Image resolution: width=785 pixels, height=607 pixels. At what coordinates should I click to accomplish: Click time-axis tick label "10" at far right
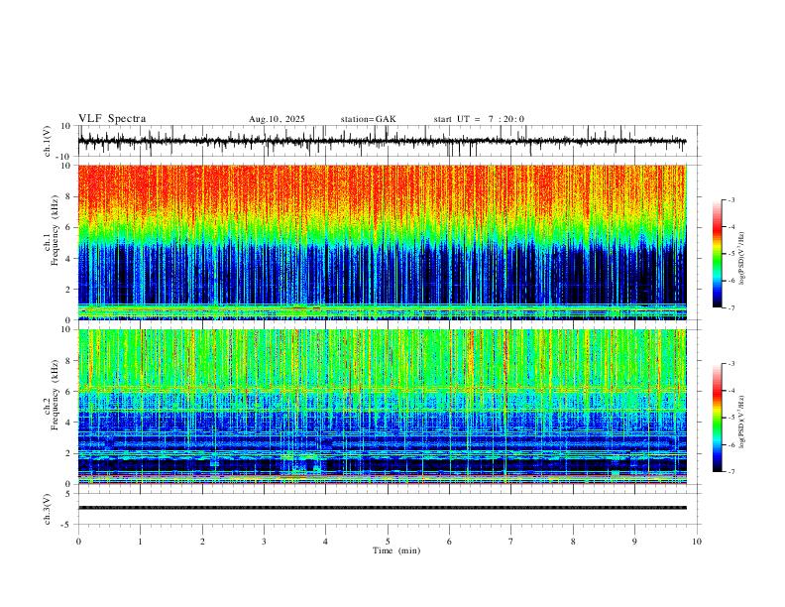[x=697, y=542]
